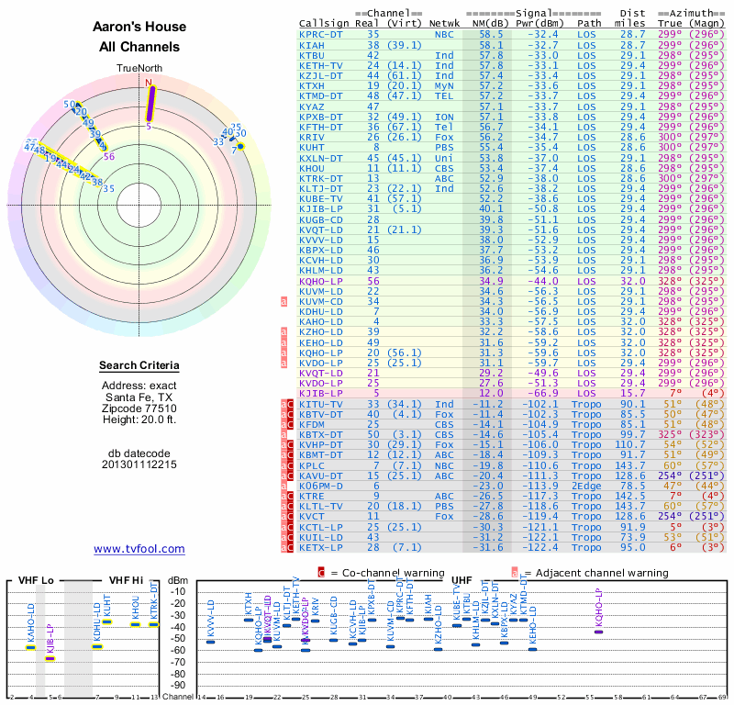
Task: Select the KPRC-DT callsign in the table
Action: click(320, 35)
